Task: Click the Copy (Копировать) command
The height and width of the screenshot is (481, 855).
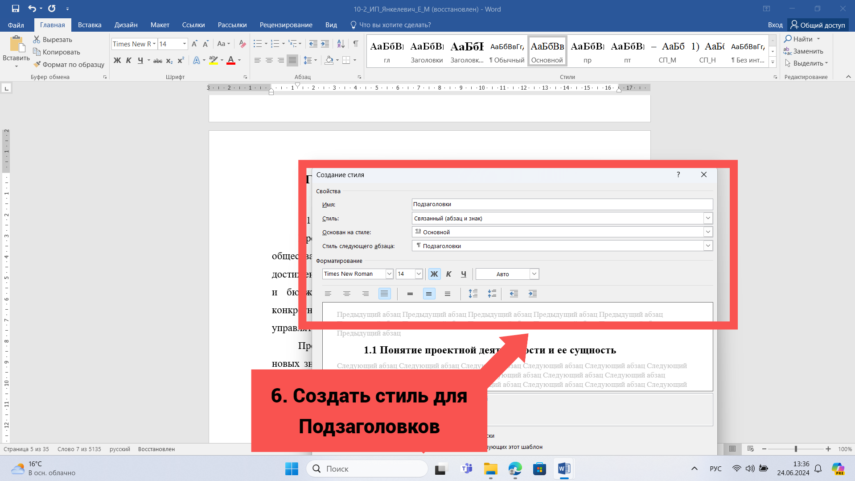Action: 57,52
